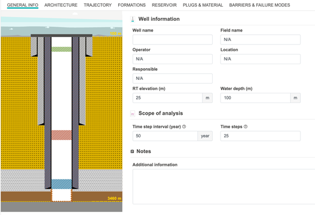Go to the Formations tab
This screenshot has width=315, height=215.
[x=132, y=5]
